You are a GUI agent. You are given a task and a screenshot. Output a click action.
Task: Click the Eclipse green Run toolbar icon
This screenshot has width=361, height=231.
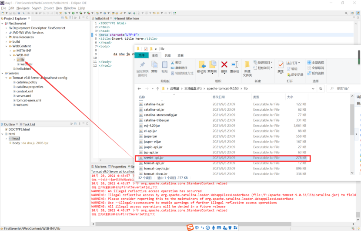click(73, 13)
